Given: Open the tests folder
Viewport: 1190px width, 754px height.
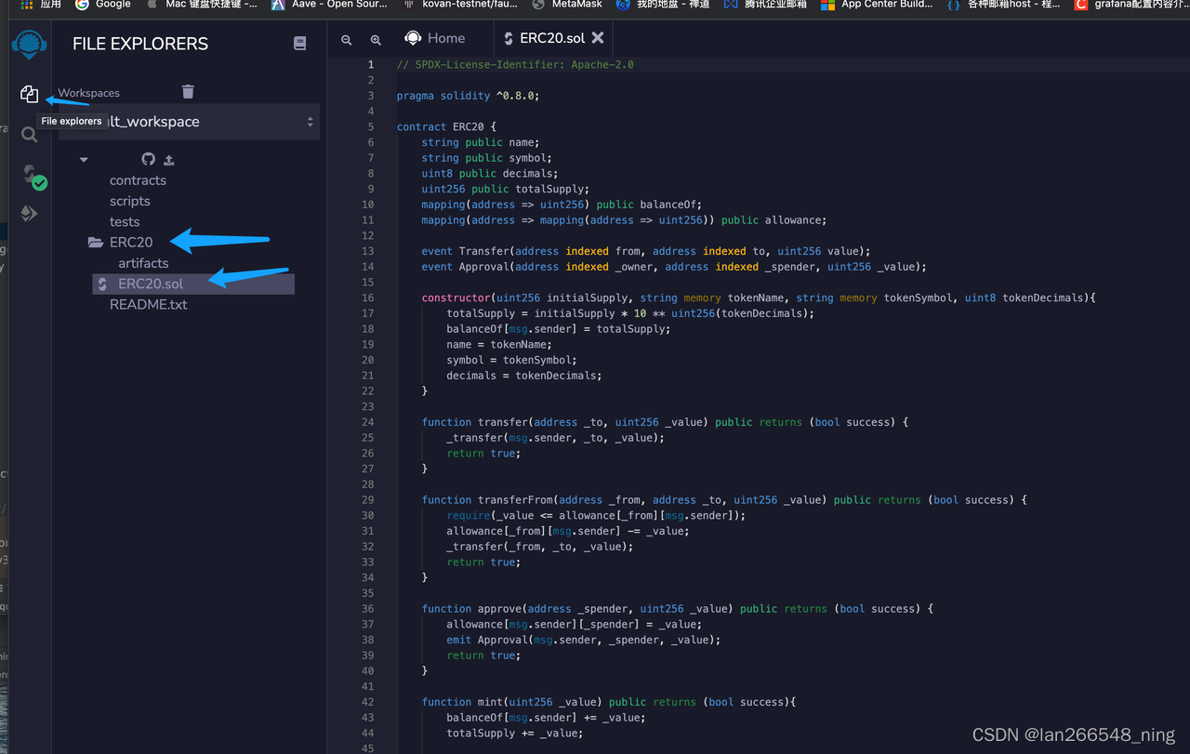Looking at the screenshot, I should click(125, 221).
